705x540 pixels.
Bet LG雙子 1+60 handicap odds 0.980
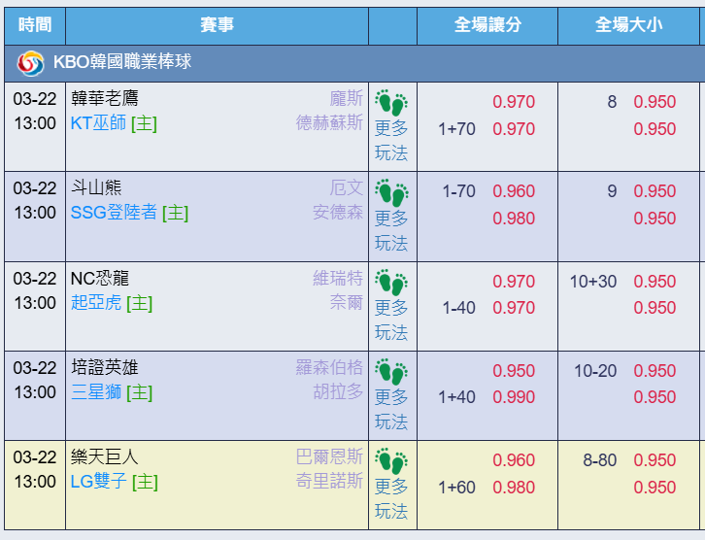click(514, 488)
